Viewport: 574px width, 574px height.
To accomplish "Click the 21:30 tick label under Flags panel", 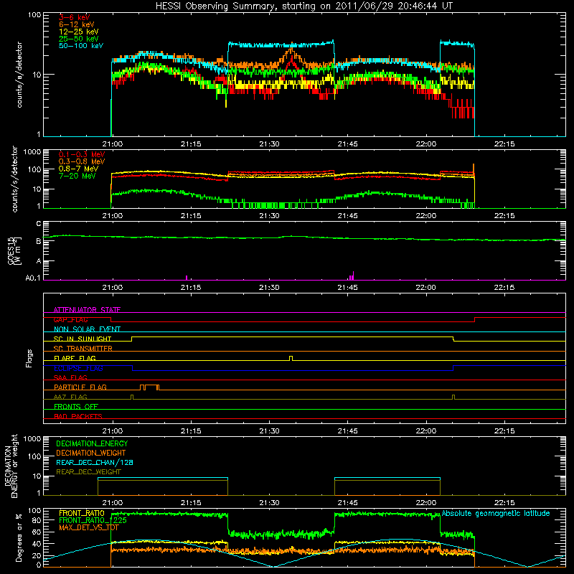I will pyautogui.click(x=269, y=430).
